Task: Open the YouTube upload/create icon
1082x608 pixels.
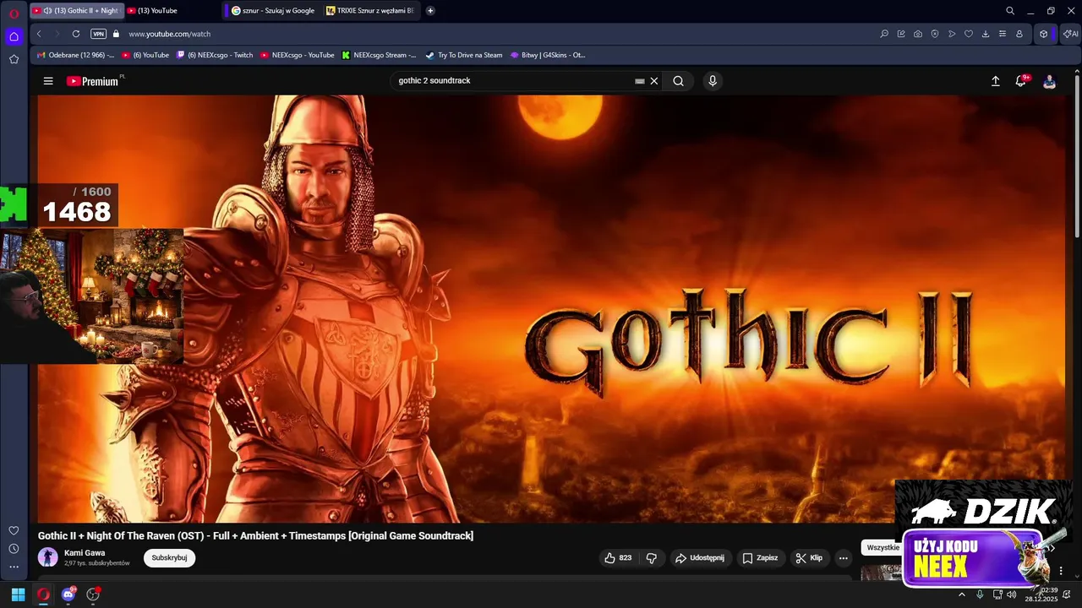Action: tap(995, 81)
